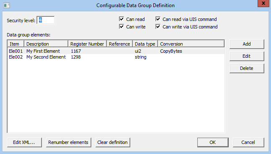Click the My First Element description
Image resolution: width=271 pixels, height=154 pixels.
coord(43,51)
